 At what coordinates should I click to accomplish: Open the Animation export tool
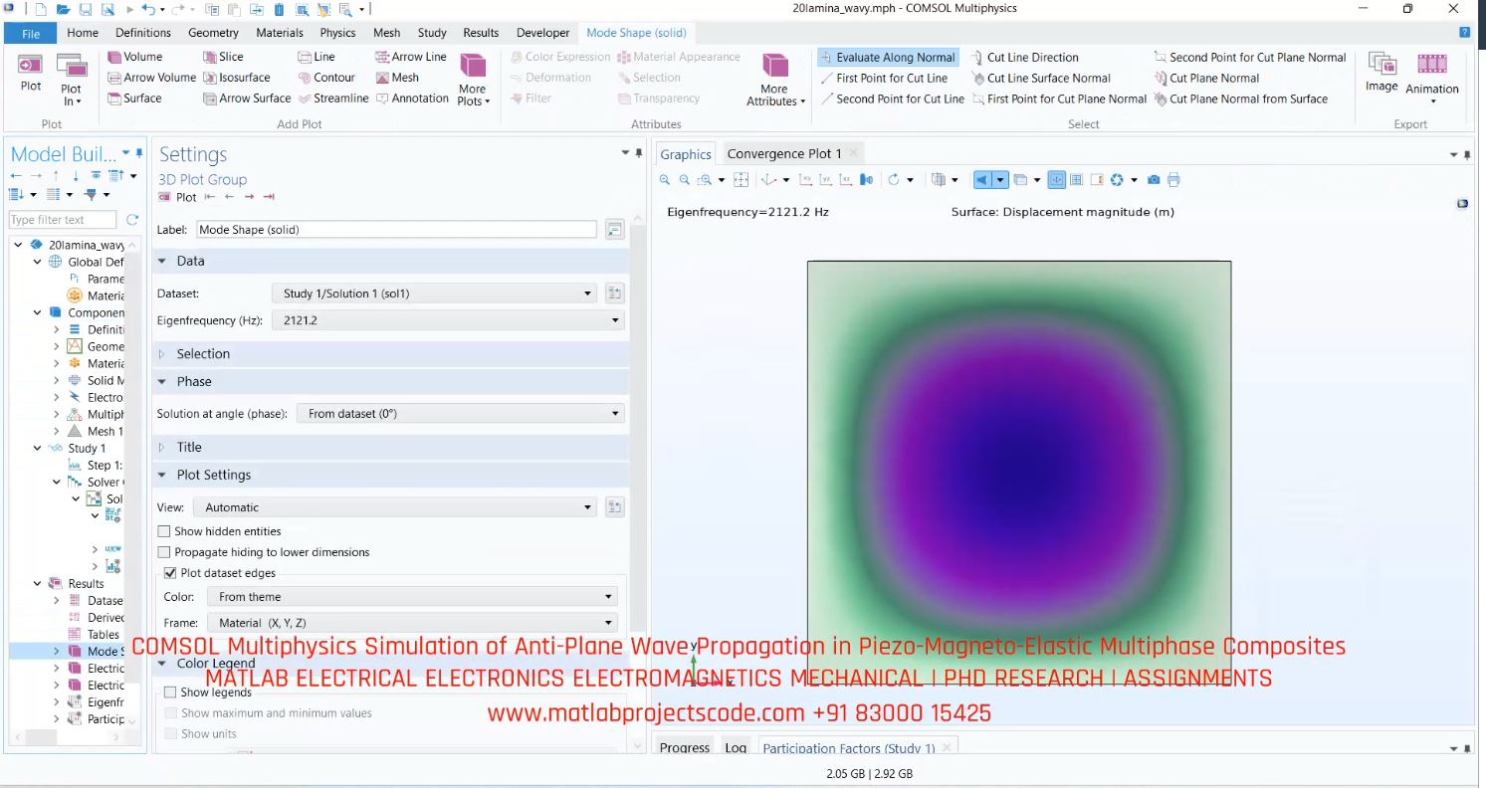pyautogui.click(x=1431, y=72)
